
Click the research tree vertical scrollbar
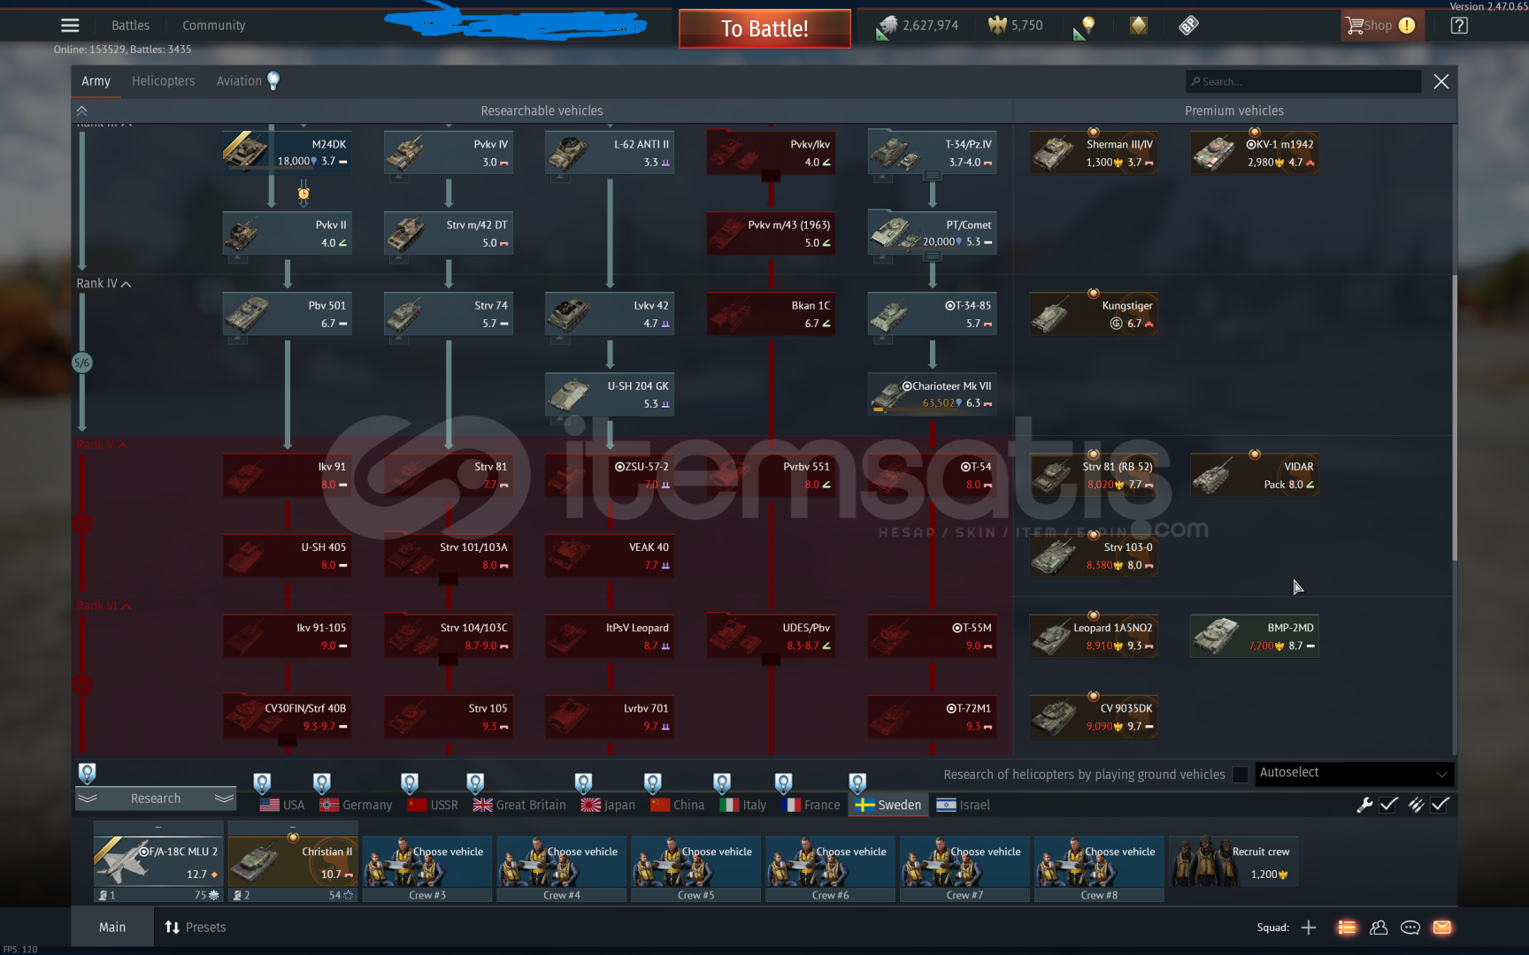(1453, 416)
